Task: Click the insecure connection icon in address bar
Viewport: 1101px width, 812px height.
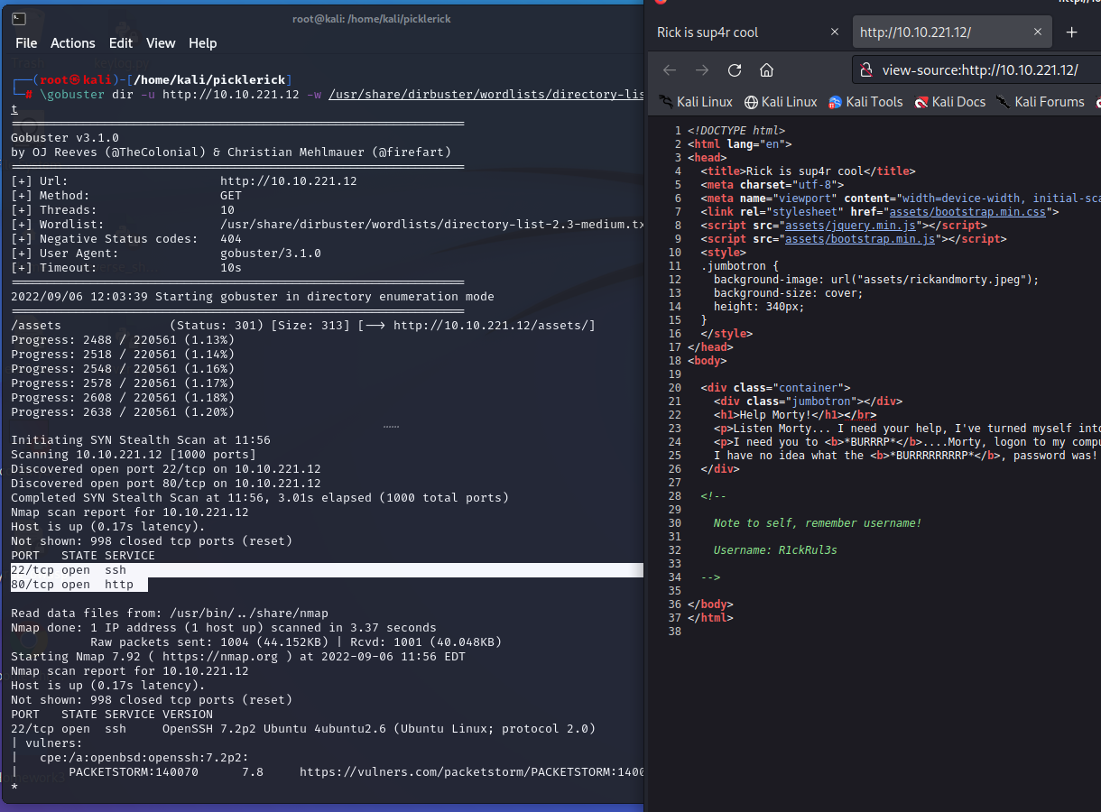Action: [866, 70]
